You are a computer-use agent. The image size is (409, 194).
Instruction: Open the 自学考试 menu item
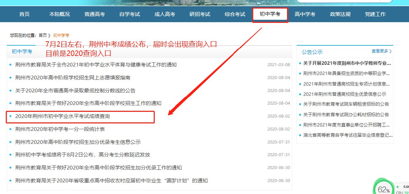[130, 14]
